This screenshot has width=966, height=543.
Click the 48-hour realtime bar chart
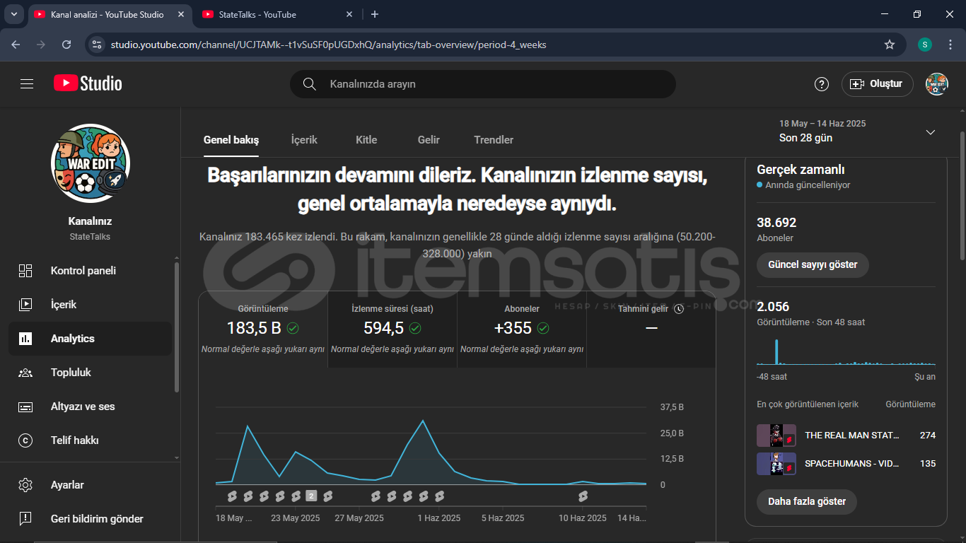pyautogui.click(x=846, y=352)
